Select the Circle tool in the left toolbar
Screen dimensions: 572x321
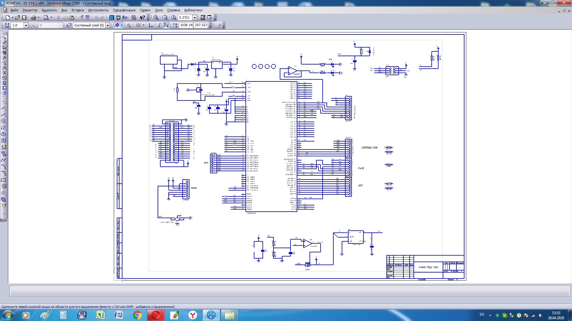point(4,121)
